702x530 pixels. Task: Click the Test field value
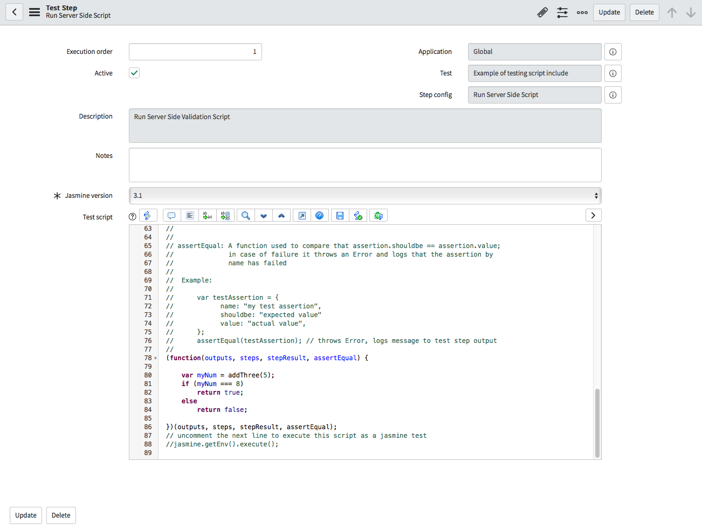pos(534,73)
